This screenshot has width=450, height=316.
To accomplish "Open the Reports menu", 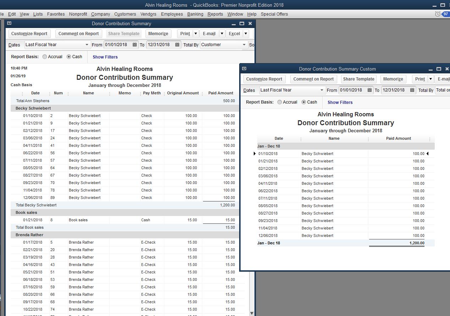I will (x=215, y=14).
